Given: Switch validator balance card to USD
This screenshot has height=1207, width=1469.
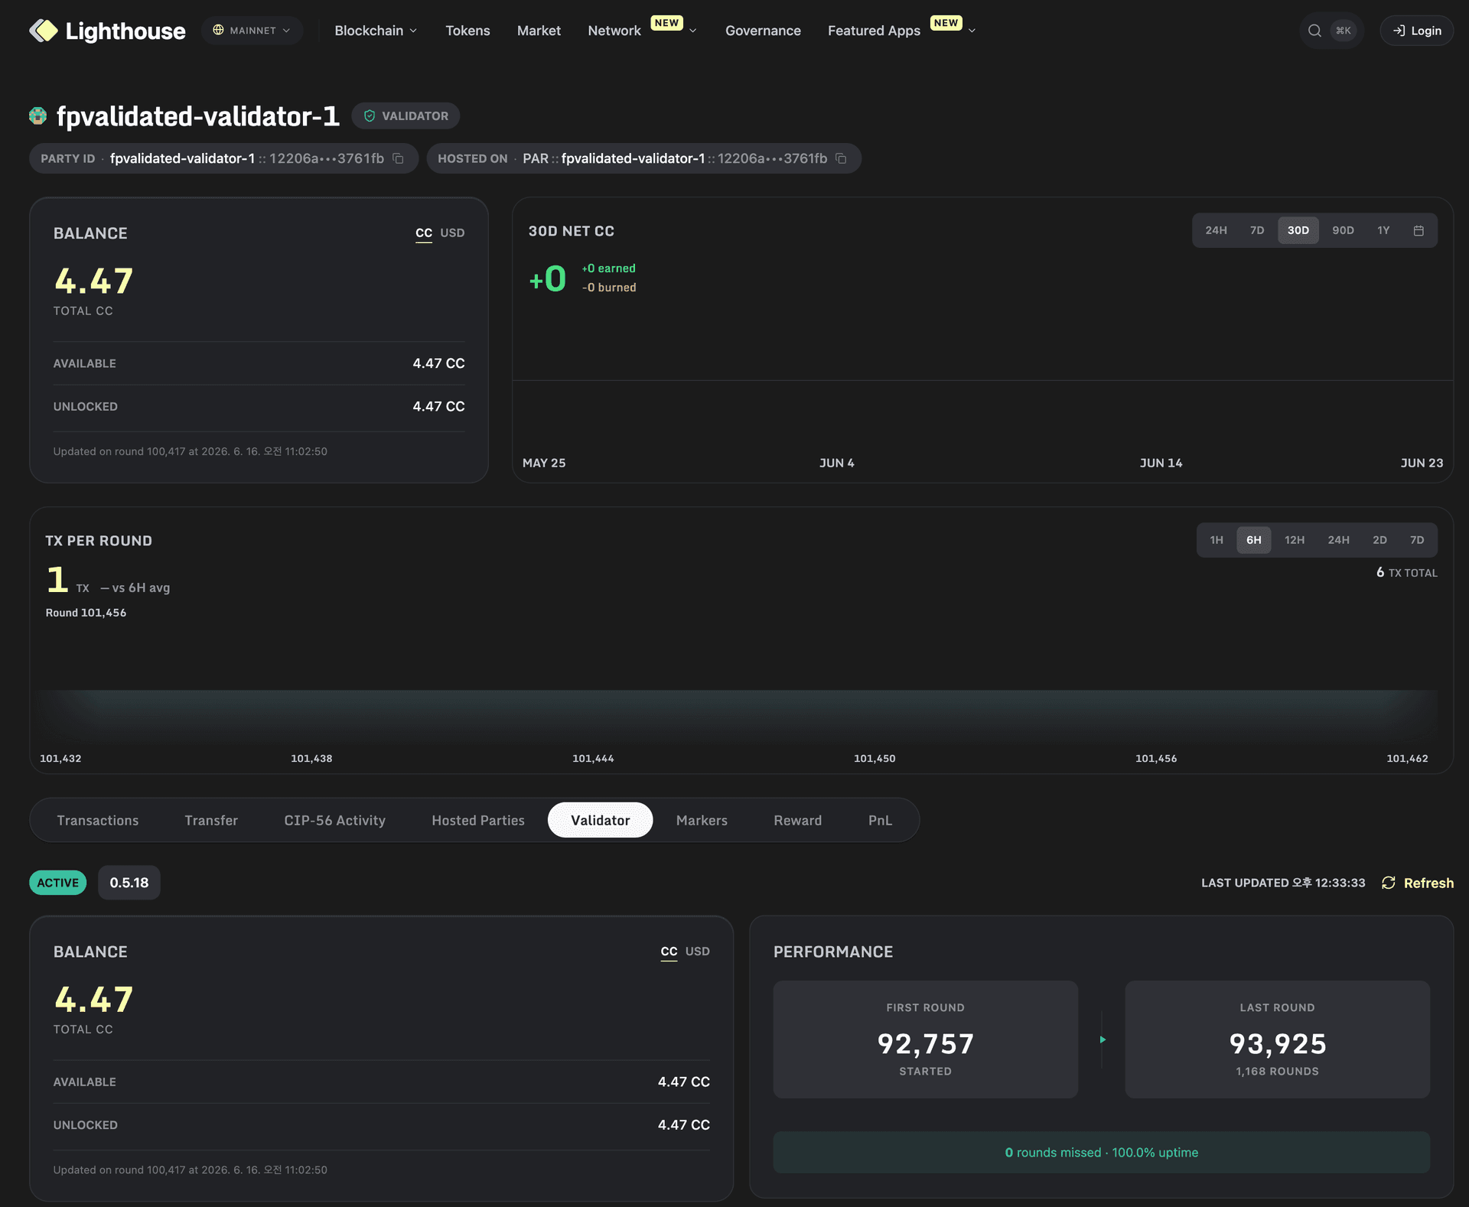Looking at the screenshot, I should (x=698, y=951).
